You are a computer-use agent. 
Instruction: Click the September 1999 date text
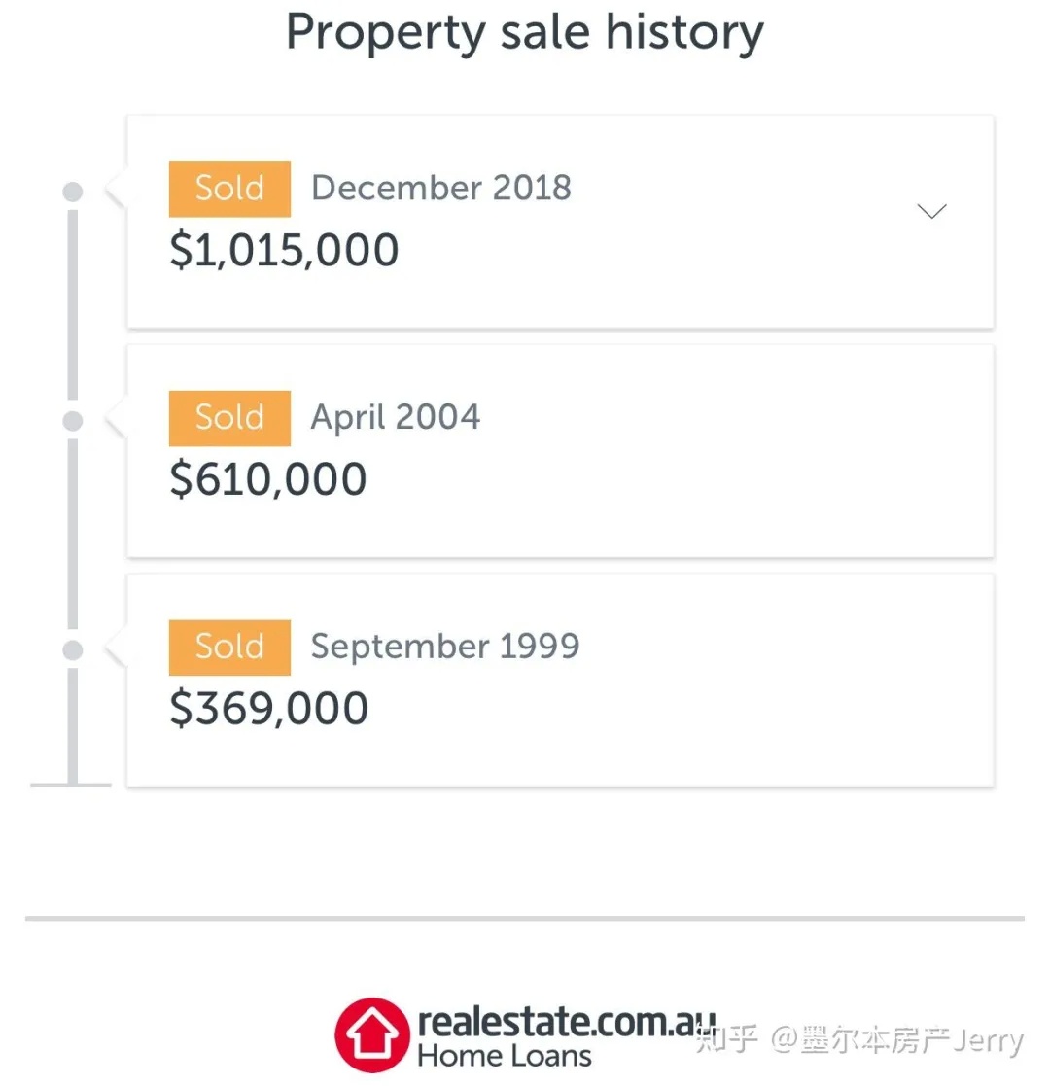pyautogui.click(x=445, y=647)
